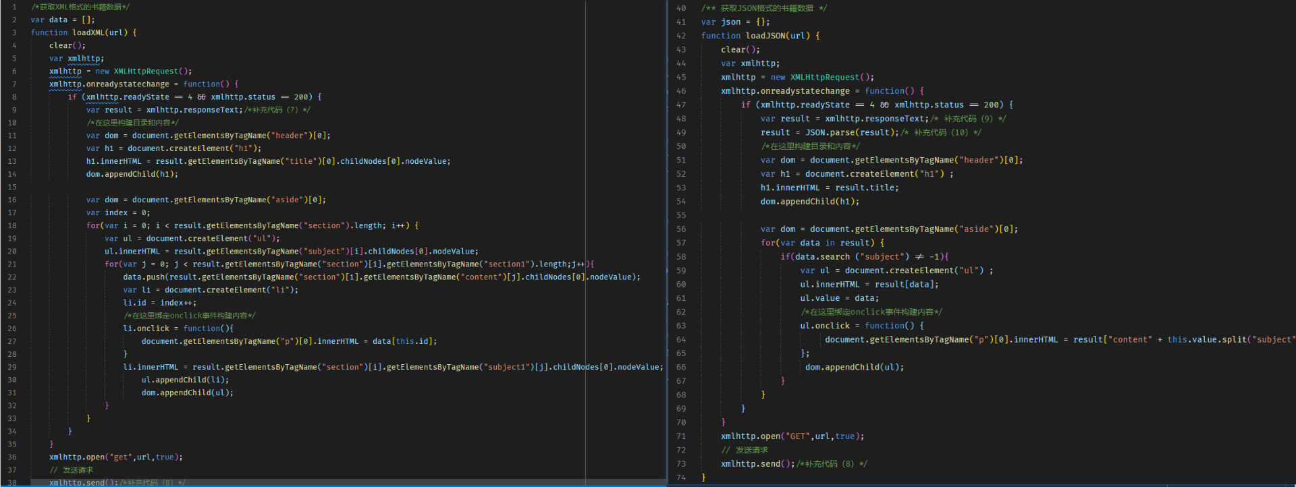Viewport: 1296px width, 487px height.
Task: Click "dom.appendChild(ul);" on line 31
Action: (x=188, y=392)
